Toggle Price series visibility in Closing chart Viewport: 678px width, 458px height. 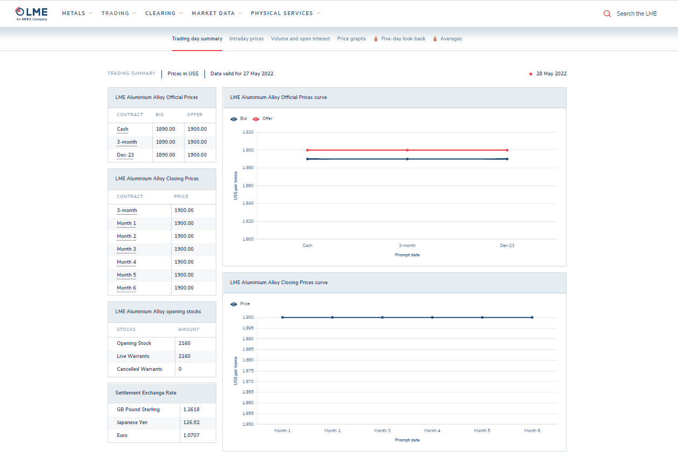tap(234, 304)
